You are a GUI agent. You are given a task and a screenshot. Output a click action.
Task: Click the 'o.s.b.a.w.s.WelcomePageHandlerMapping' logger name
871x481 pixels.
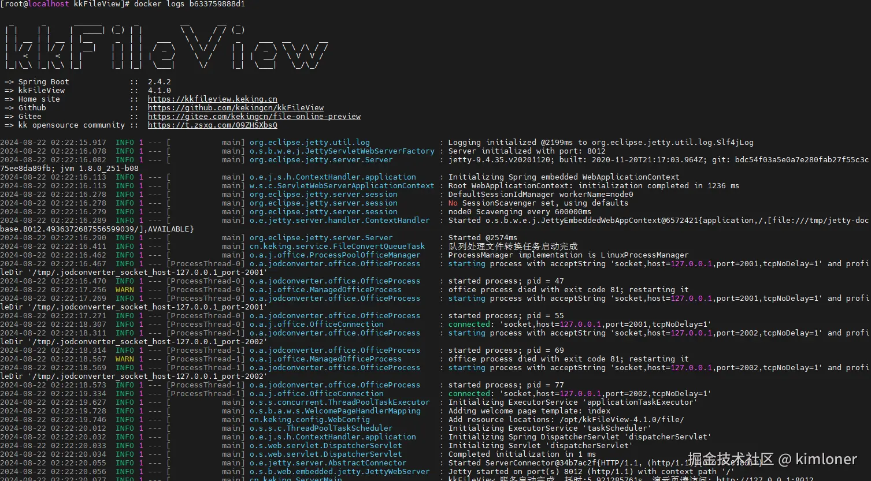coord(335,411)
